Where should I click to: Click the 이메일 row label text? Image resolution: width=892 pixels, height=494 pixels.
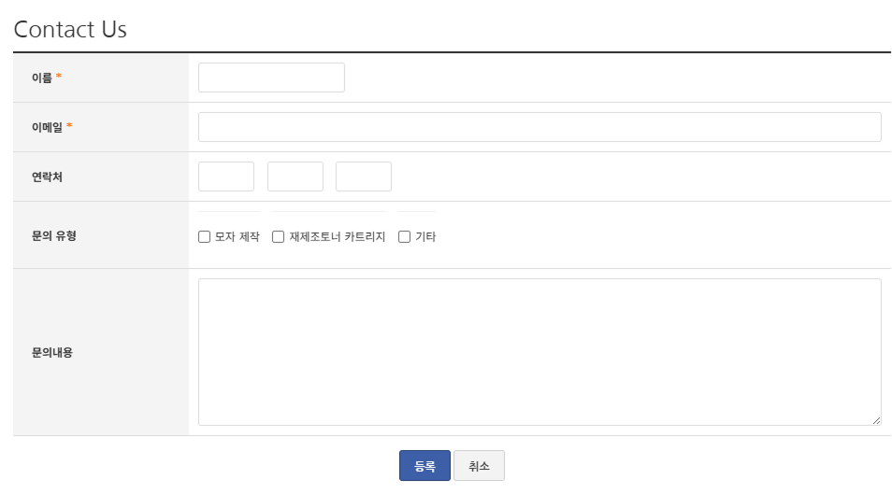pyautogui.click(x=47, y=127)
